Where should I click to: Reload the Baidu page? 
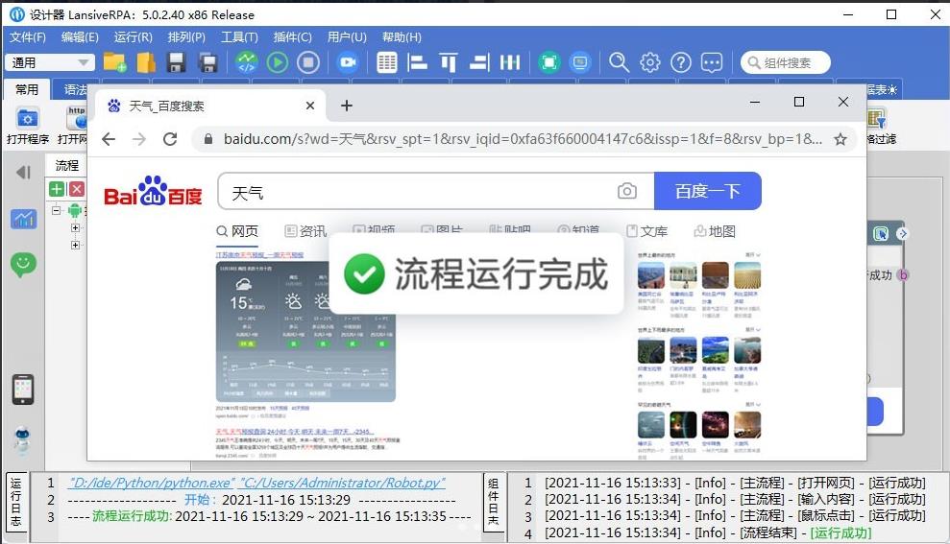[x=170, y=139]
